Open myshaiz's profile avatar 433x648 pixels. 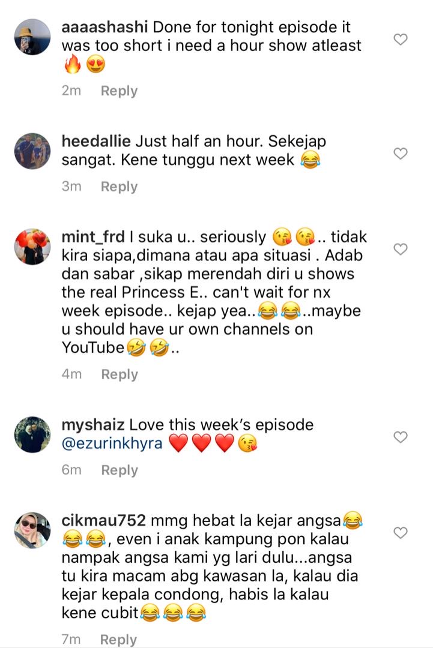(x=32, y=434)
